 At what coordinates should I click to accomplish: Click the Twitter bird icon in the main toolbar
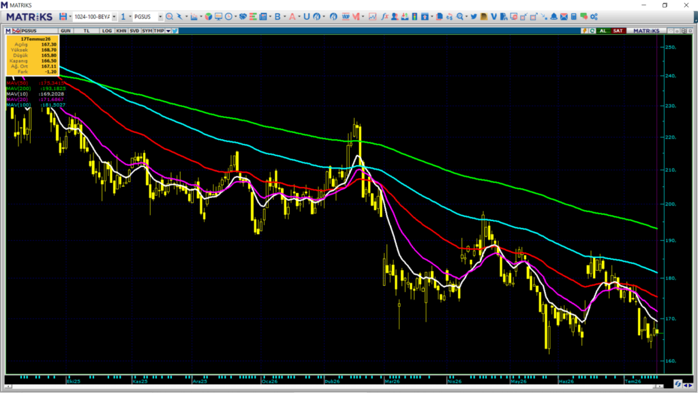coord(473,16)
